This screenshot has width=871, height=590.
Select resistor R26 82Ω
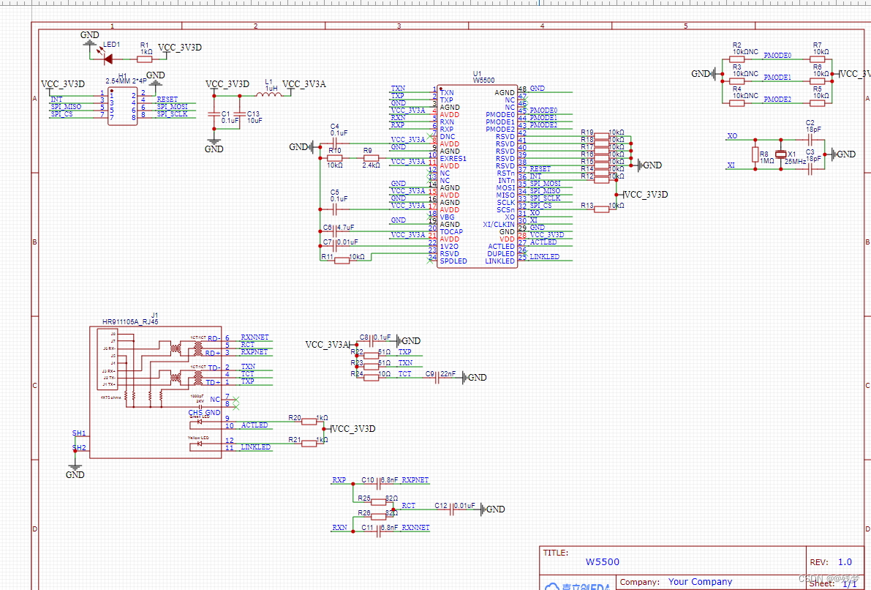(x=378, y=517)
